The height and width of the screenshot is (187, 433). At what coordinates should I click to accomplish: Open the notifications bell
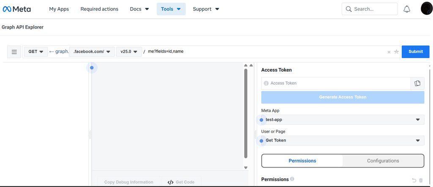407,9
